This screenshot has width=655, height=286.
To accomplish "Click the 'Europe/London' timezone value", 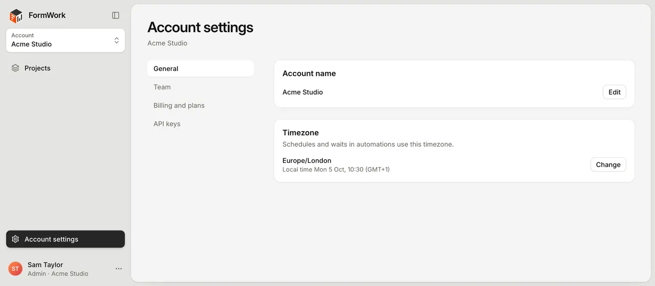I will click(x=307, y=160).
